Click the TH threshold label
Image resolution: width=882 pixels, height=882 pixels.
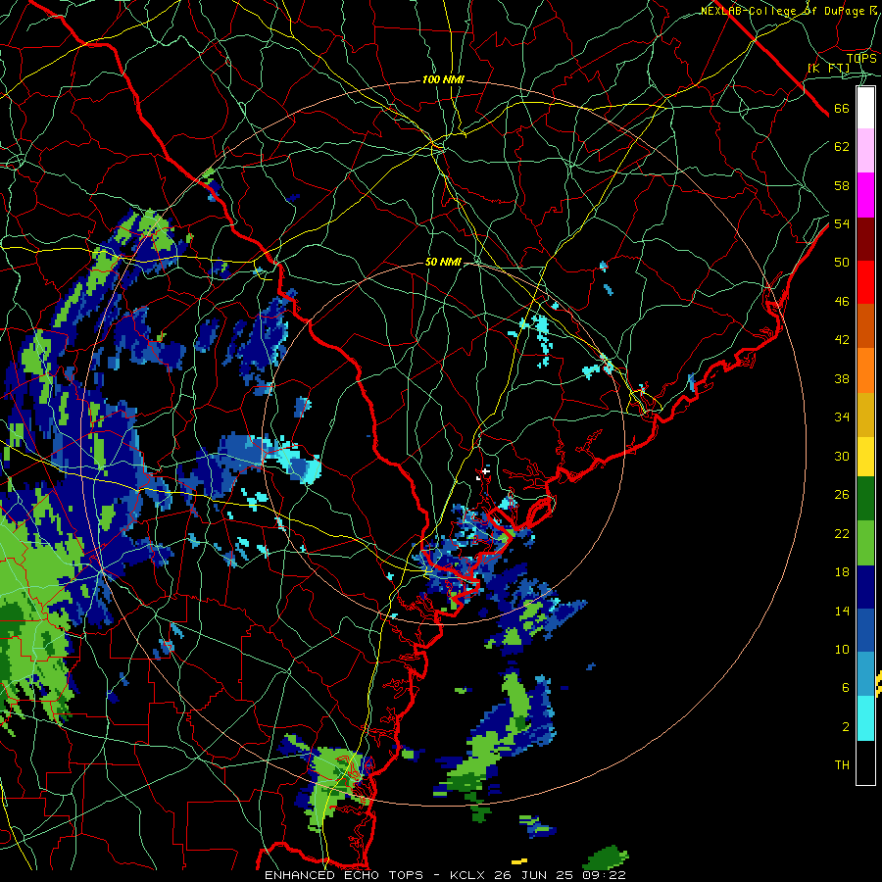(842, 764)
